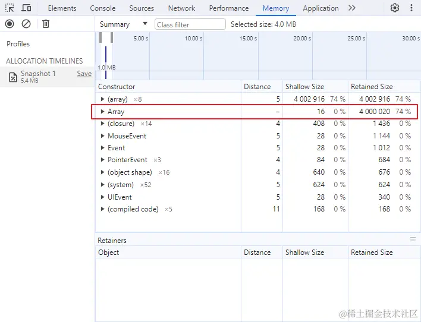Sort by Constructor column header
This screenshot has height=322, width=421.
tap(168, 86)
